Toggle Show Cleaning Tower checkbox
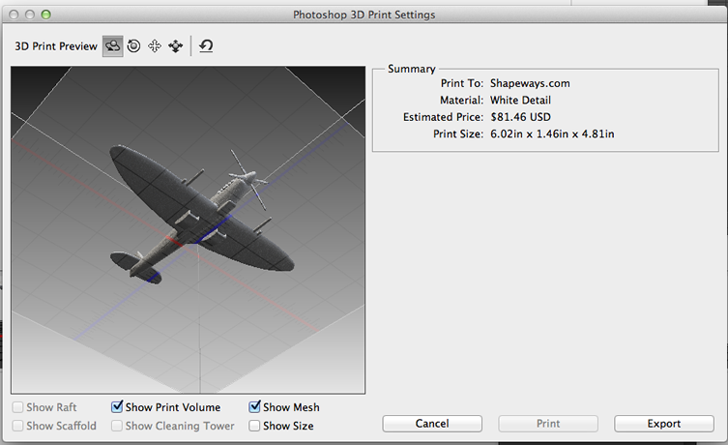Screen dimensions: 728x445 click(x=117, y=426)
